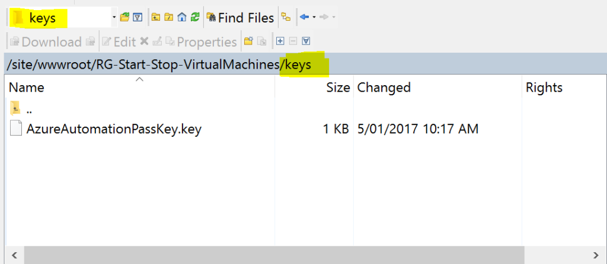The image size is (607, 264).
Task: Open the home directory icon
Action: 182,18
